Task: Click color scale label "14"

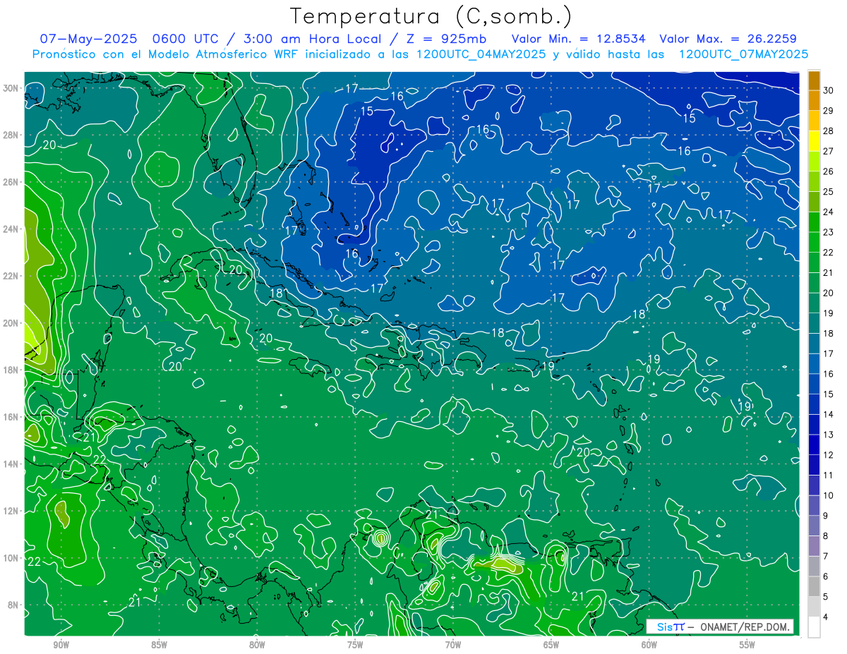Action: [x=828, y=414]
